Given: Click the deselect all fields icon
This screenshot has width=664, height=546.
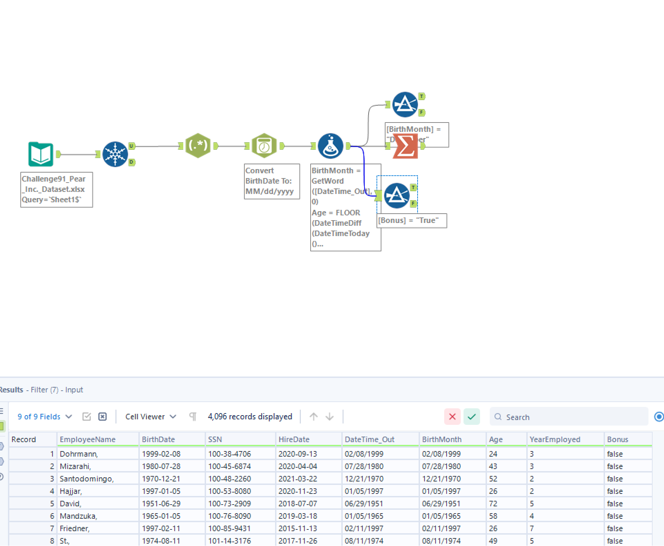Looking at the screenshot, I should (102, 417).
